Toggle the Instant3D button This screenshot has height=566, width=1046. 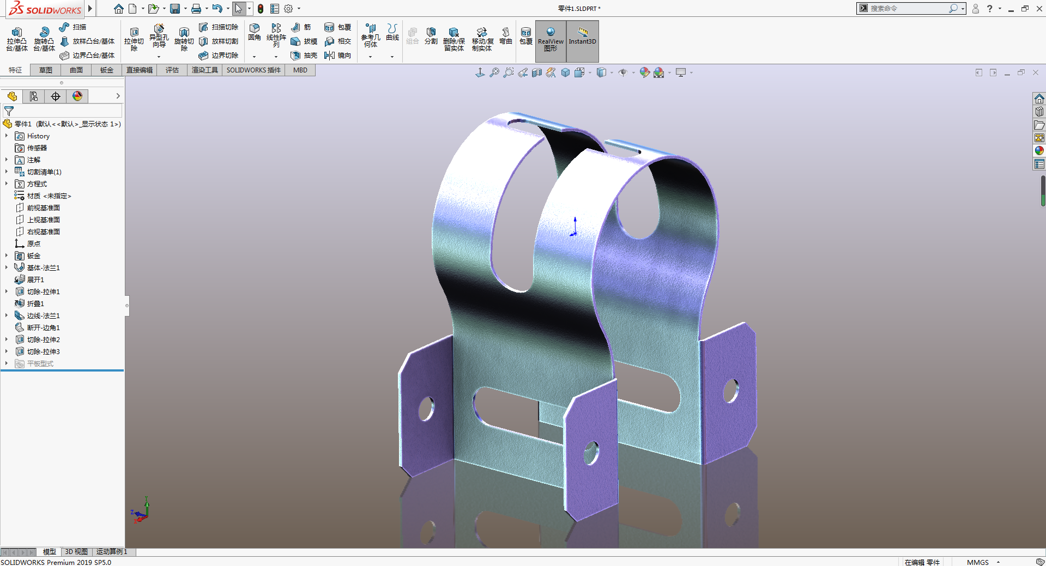click(x=583, y=41)
